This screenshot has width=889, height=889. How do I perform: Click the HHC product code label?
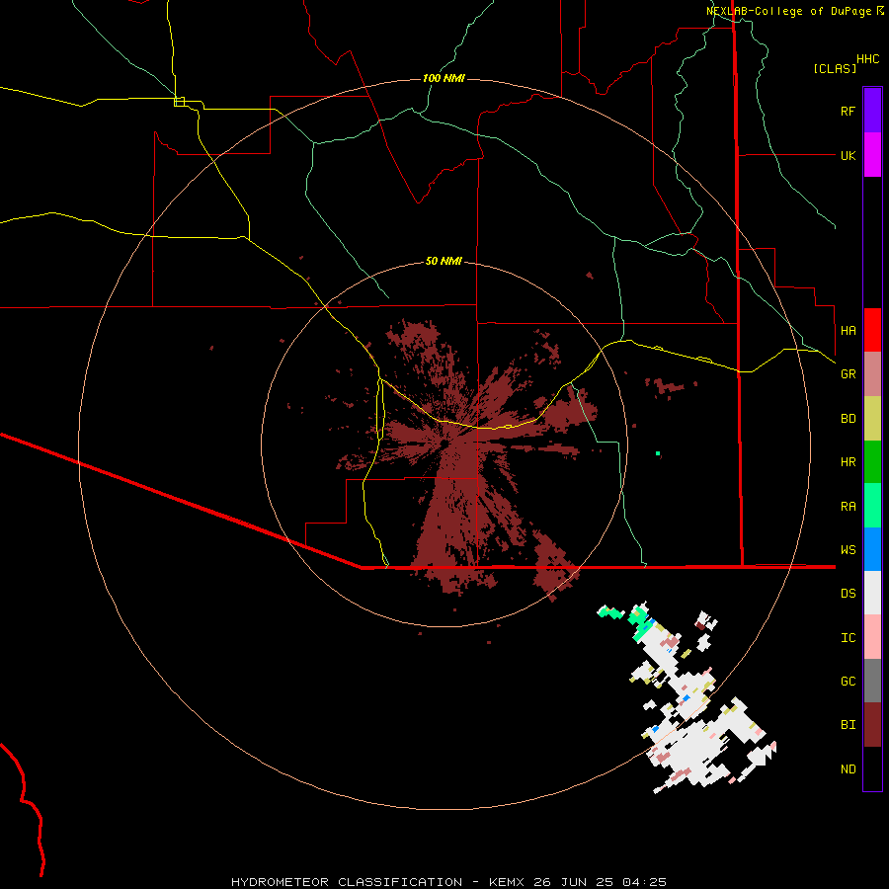pos(867,58)
